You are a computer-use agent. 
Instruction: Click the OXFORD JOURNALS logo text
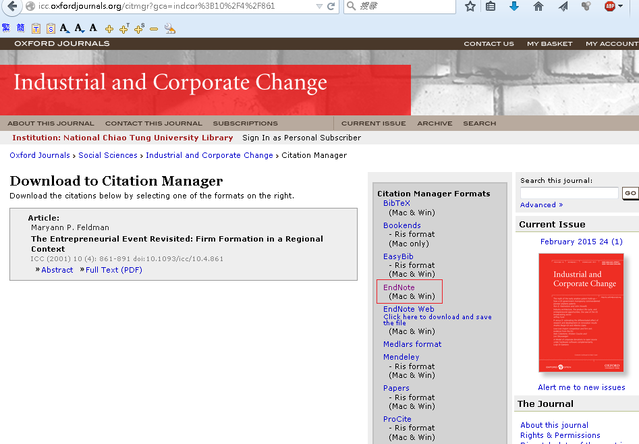coord(62,44)
